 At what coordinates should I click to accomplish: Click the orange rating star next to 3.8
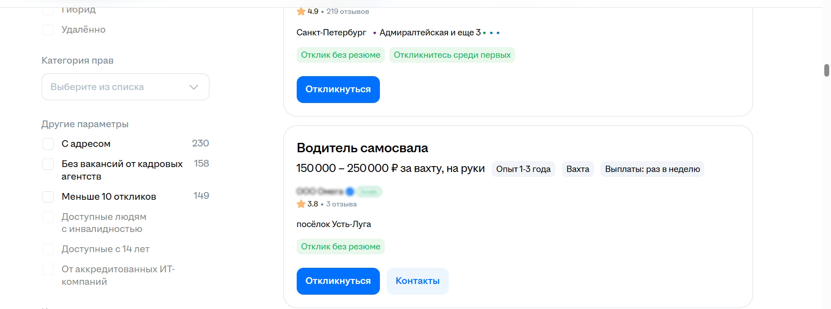point(301,204)
